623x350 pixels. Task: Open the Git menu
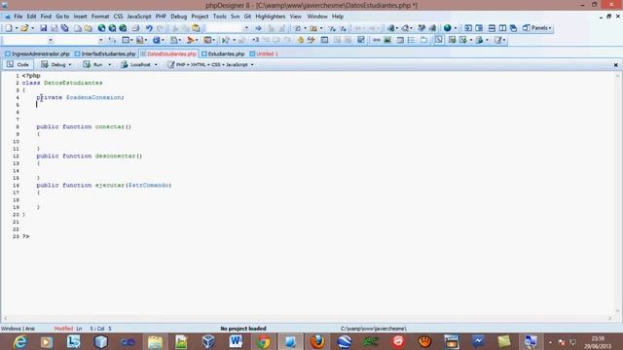pyautogui.click(x=247, y=17)
